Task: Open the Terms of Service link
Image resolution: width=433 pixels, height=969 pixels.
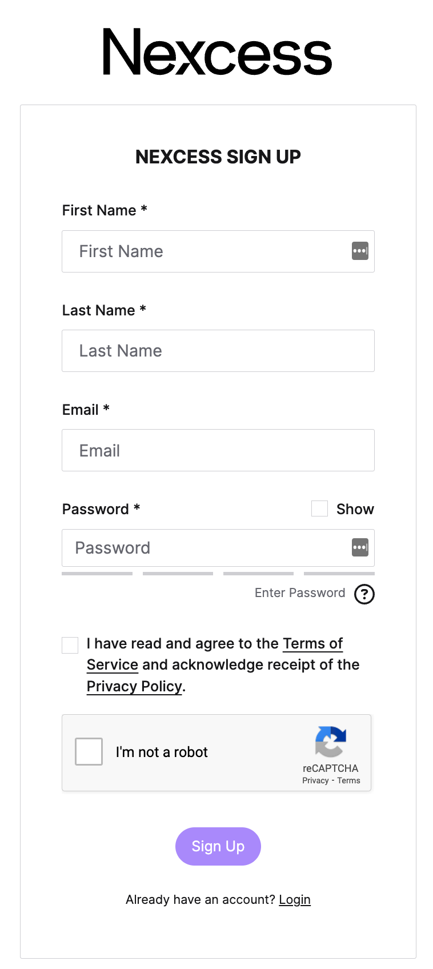Action: pos(313,643)
